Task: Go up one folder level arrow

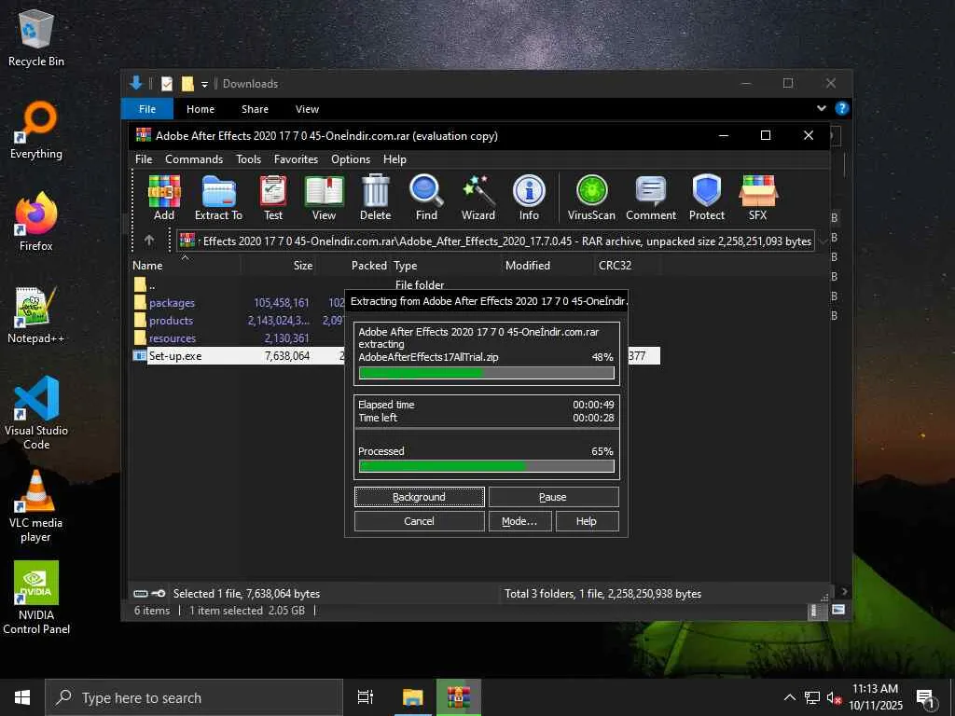Action: click(x=149, y=241)
